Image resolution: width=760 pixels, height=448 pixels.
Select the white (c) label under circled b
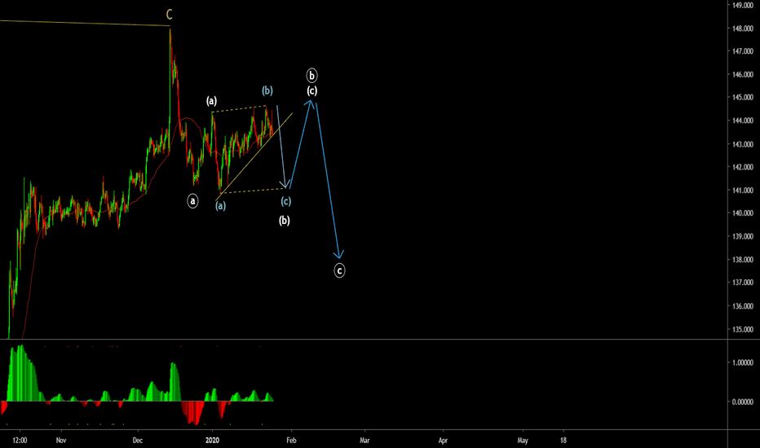[312, 90]
